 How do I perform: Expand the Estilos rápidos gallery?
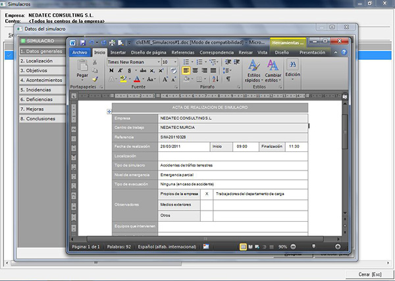[254, 71]
